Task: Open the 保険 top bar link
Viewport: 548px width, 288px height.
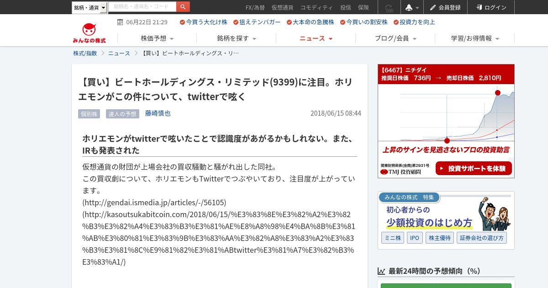Action: pos(363,7)
